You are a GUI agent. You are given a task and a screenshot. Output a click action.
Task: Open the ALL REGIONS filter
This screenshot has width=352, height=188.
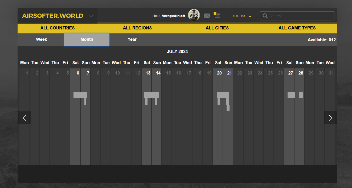[137, 28]
